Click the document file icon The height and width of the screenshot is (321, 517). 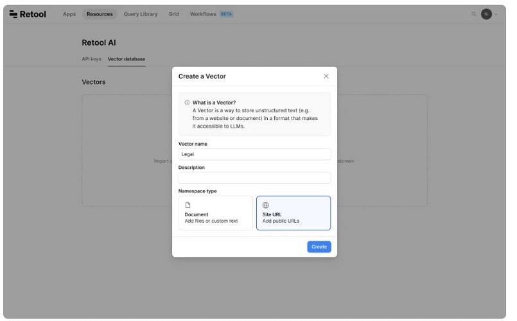tap(188, 205)
